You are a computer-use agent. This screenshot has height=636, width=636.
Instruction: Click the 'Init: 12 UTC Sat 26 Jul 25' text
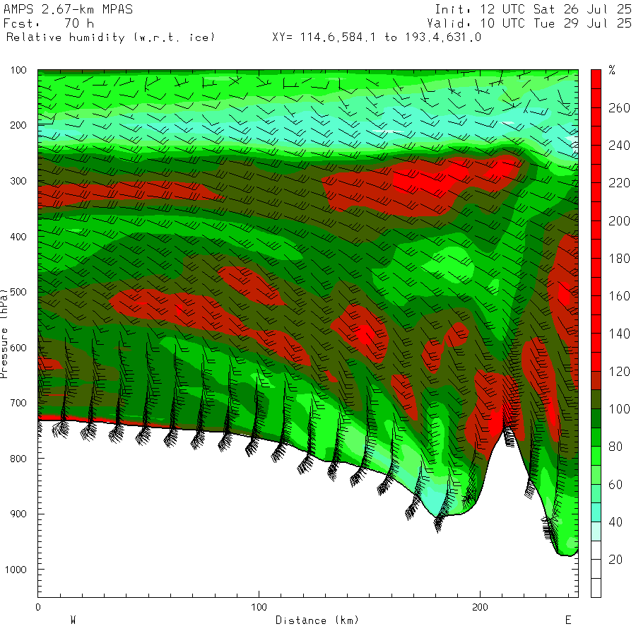coord(533,9)
